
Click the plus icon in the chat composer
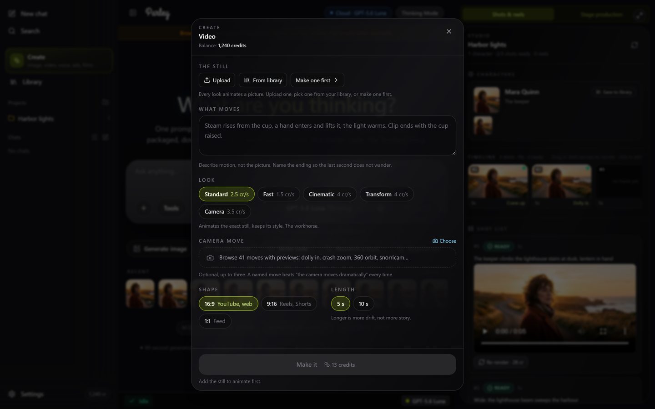coord(144,208)
